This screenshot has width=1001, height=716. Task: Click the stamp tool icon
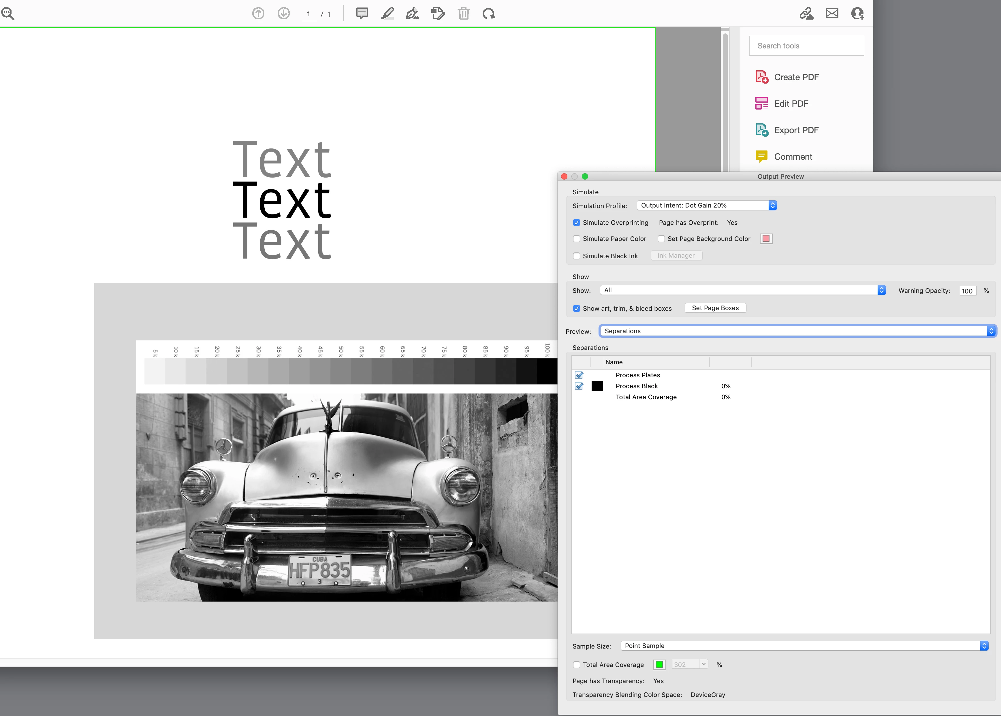[x=438, y=14]
